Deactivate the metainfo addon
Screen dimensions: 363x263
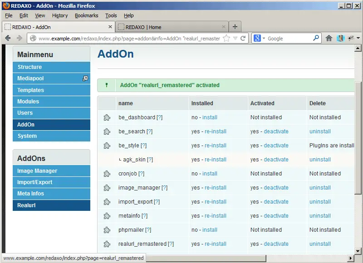[276, 216]
